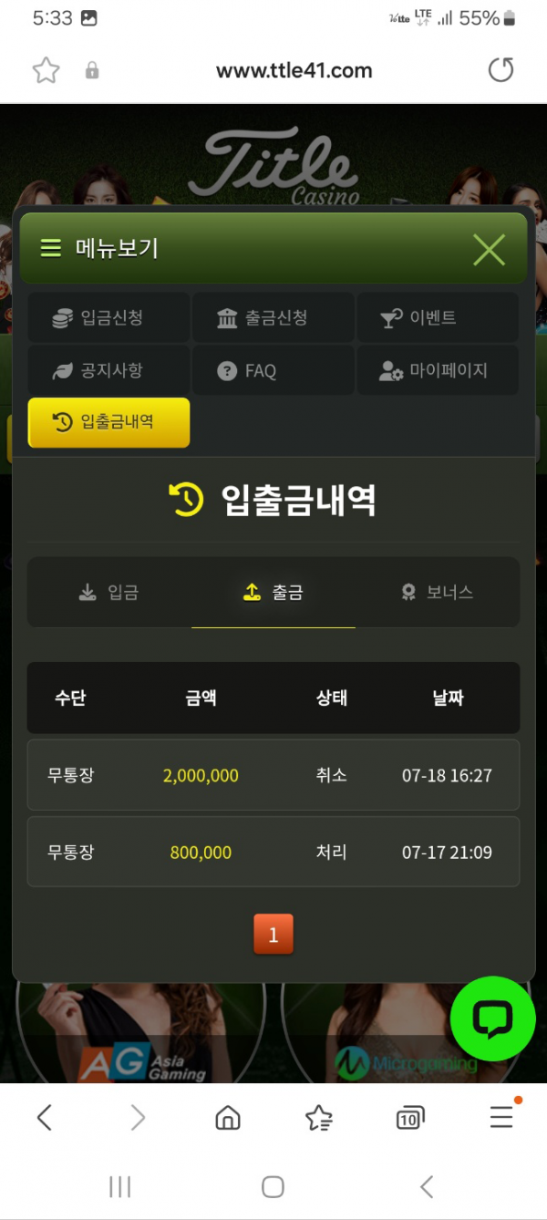Open the browser tabs counter icon
Viewport: 547px width, 1220px height.
click(410, 1117)
